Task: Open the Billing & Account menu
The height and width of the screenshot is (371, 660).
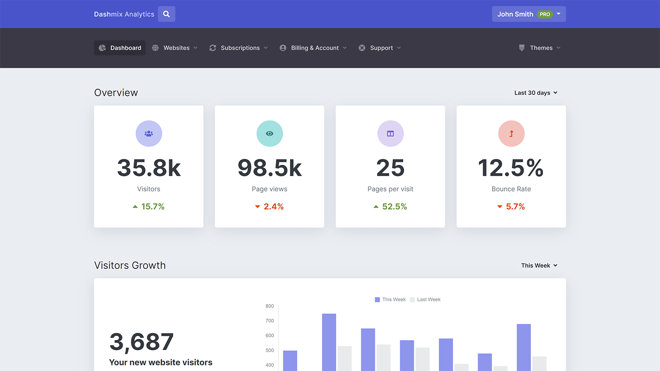Action: pos(313,48)
